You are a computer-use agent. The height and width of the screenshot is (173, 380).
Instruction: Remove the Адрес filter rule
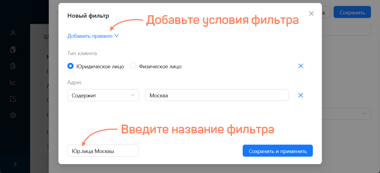(x=301, y=95)
